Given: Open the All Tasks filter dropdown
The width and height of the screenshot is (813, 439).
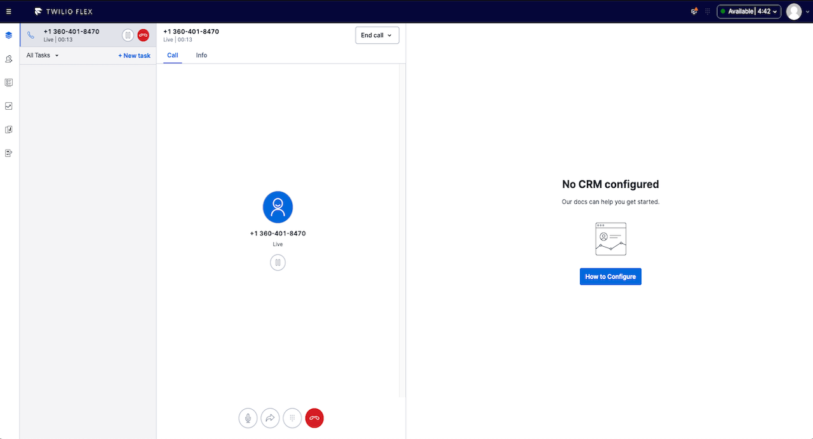Looking at the screenshot, I should coord(41,55).
